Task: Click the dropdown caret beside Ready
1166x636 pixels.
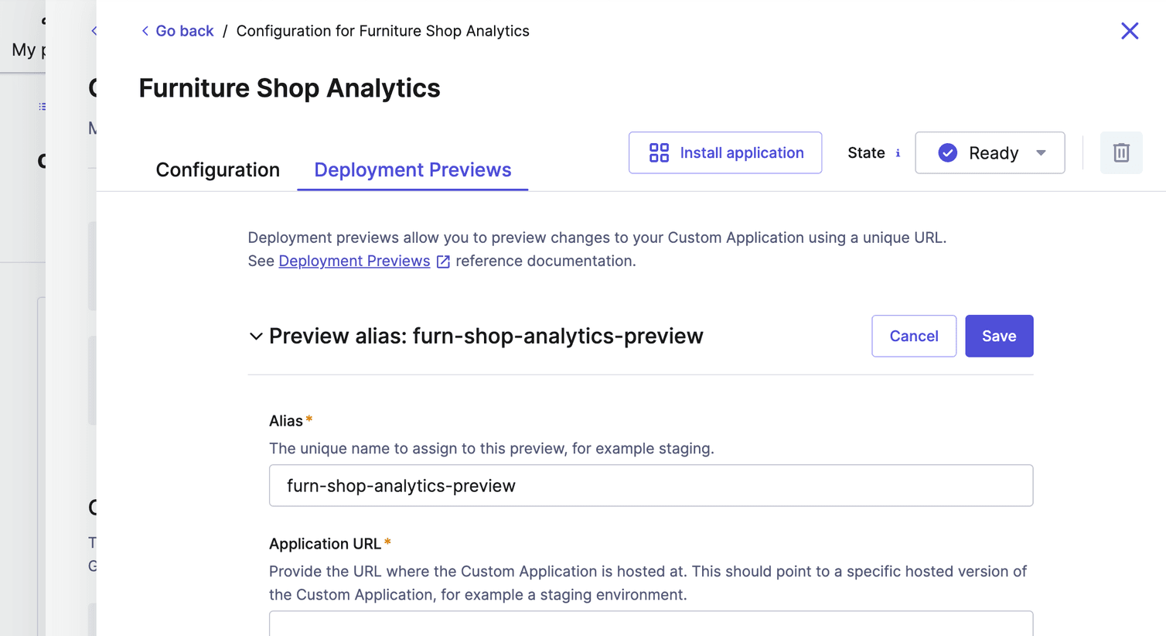Action: point(1042,152)
